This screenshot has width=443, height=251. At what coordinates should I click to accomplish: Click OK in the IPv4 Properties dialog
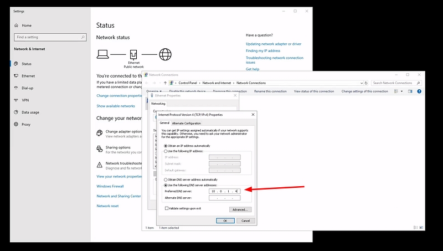pyautogui.click(x=225, y=221)
